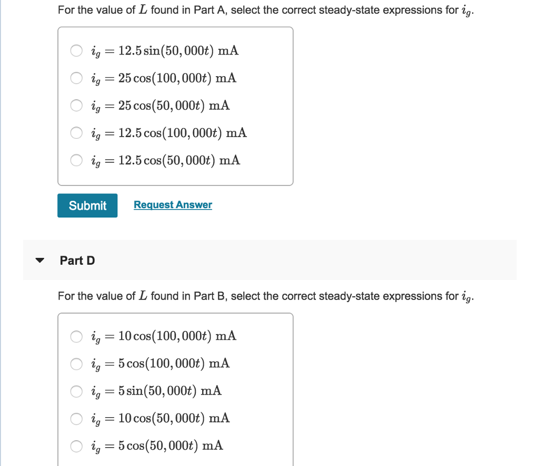Choose the 25 cos(50,000t) mA answer
This screenshot has width=539, height=466.
point(76,106)
